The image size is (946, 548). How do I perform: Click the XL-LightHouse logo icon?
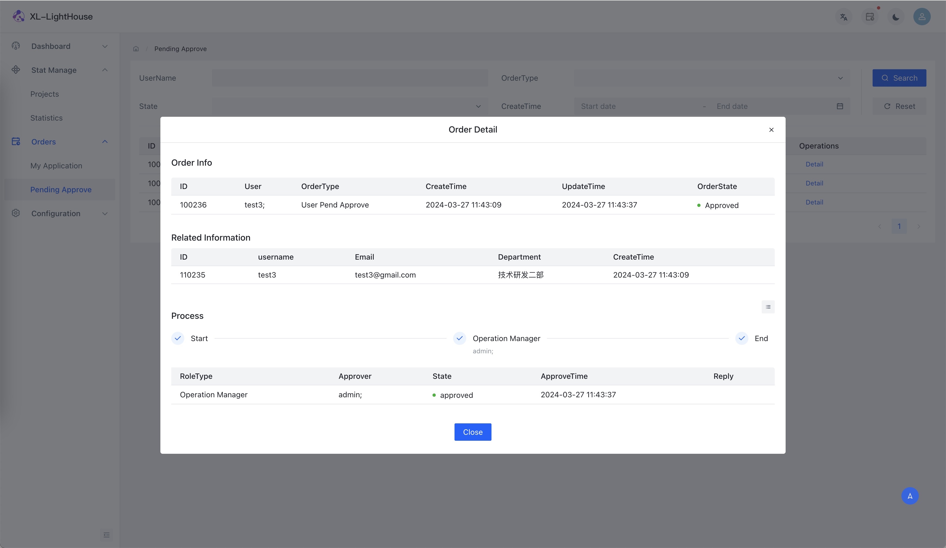(18, 16)
